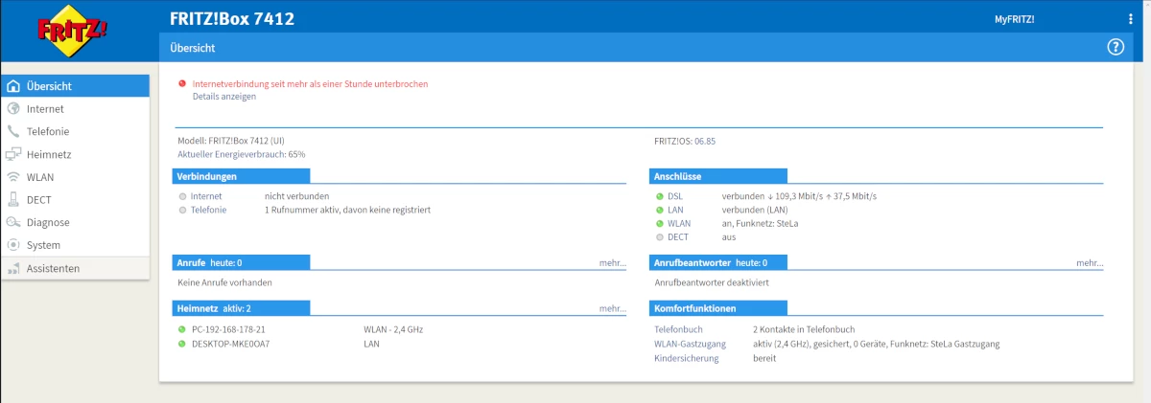
Task: Click green dot beside PC-192-168-178-21
Action: [182, 329]
